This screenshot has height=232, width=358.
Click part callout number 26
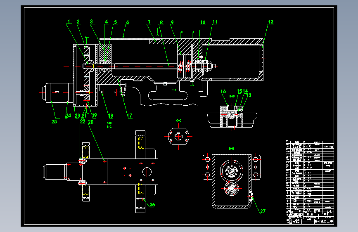point(152,205)
